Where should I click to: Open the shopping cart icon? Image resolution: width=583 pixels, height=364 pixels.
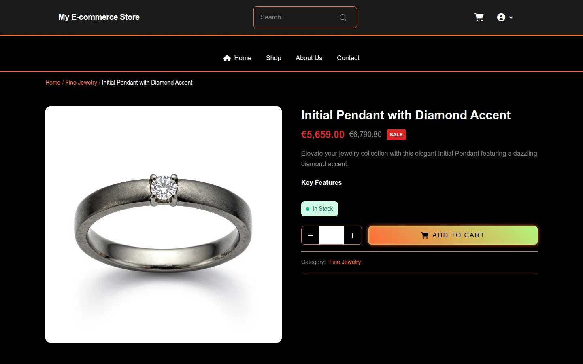point(479,17)
